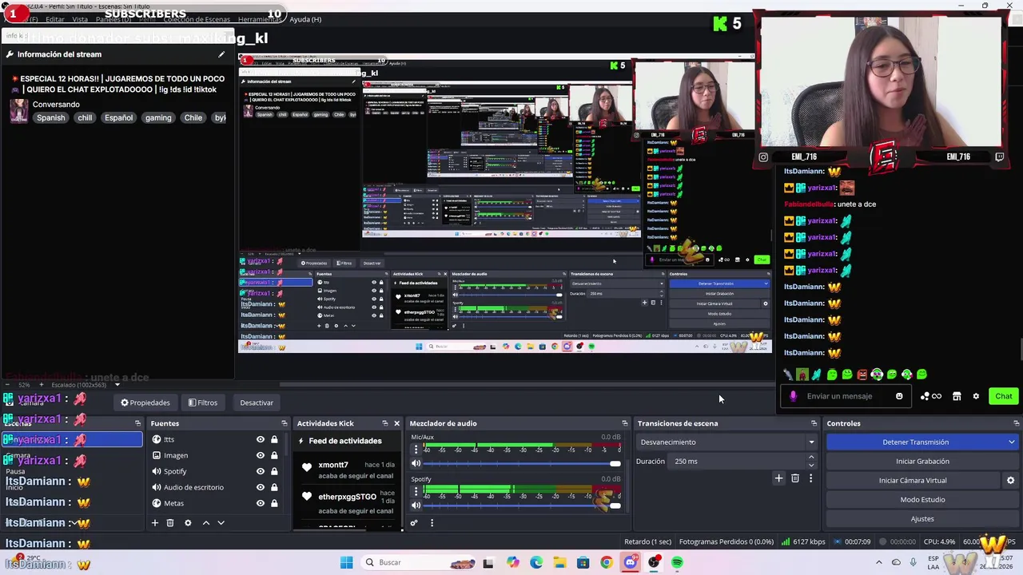Open Discord from the taskbar

pyautogui.click(x=630, y=562)
